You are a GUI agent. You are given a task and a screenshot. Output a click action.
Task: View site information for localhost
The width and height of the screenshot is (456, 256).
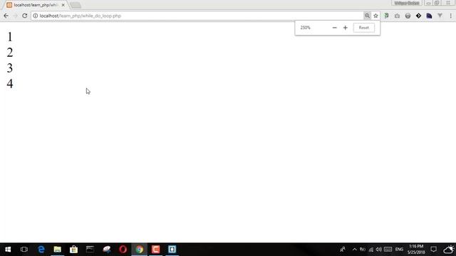(35, 16)
